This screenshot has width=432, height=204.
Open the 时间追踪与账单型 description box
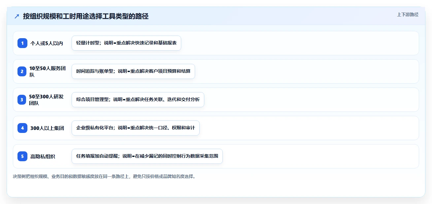pos(133,71)
